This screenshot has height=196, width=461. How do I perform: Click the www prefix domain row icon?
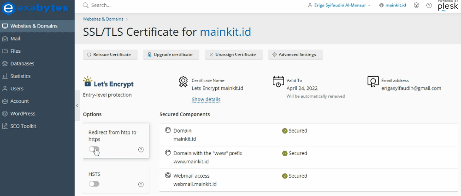coord(168,153)
